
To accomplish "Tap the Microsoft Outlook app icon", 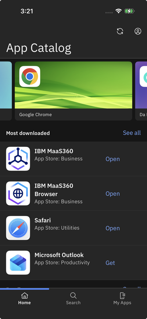I will (18, 262).
